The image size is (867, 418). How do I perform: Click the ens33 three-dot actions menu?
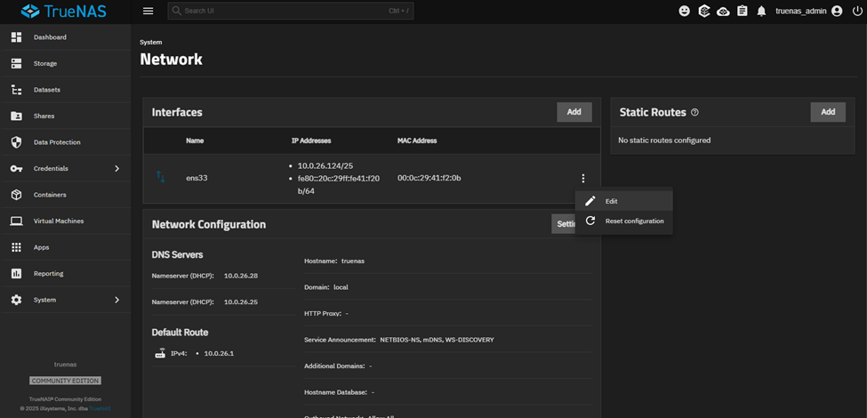[x=582, y=179]
